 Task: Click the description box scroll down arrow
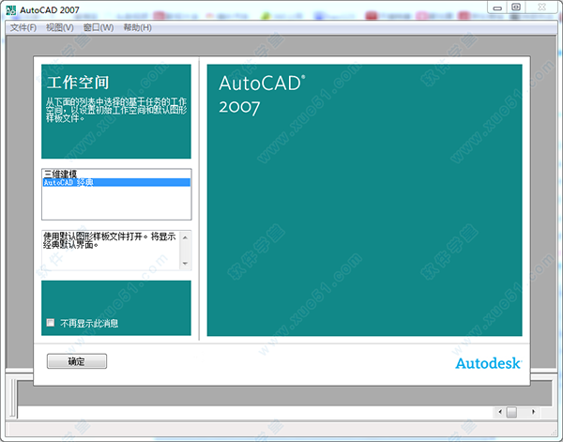(185, 264)
